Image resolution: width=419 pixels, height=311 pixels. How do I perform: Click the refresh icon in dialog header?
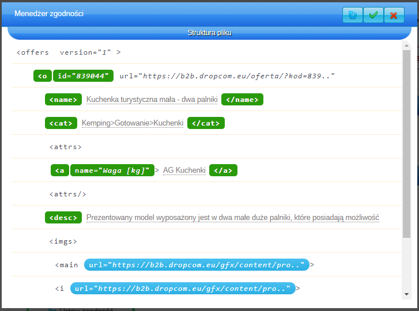coord(352,15)
